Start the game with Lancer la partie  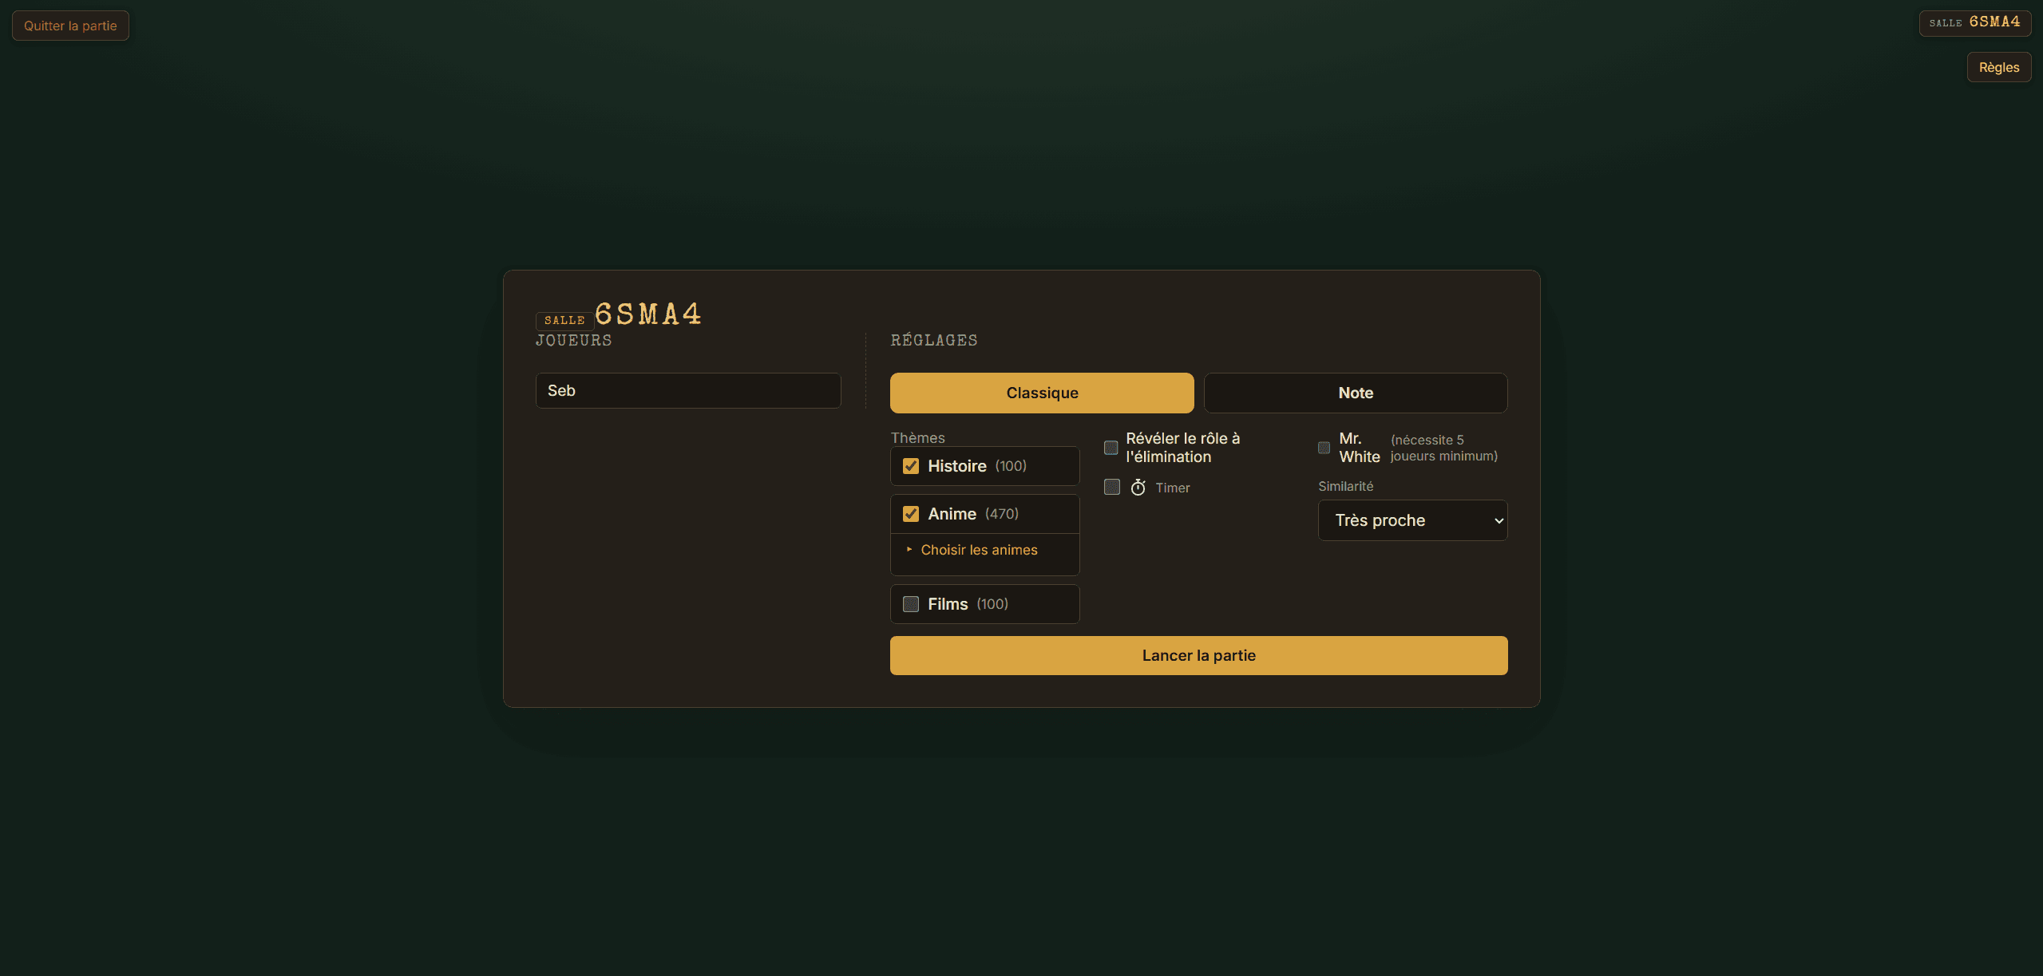(1198, 655)
